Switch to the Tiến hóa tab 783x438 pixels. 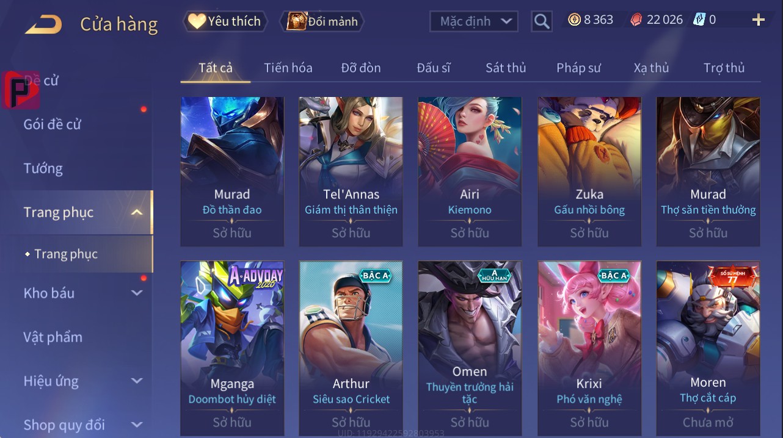coord(288,68)
